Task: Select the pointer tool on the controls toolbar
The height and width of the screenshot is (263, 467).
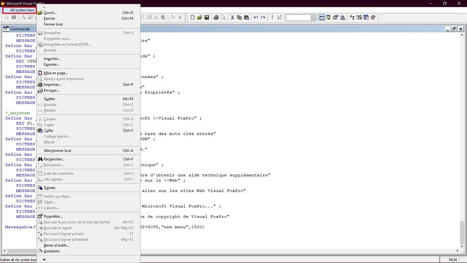Action: (6, 17)
